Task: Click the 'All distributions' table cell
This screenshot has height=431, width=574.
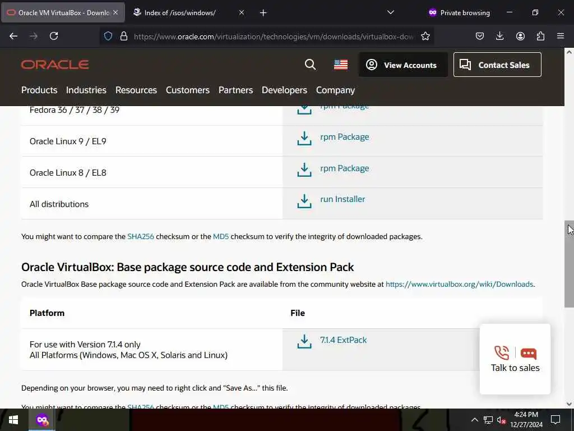Action: tap(151, 204)
